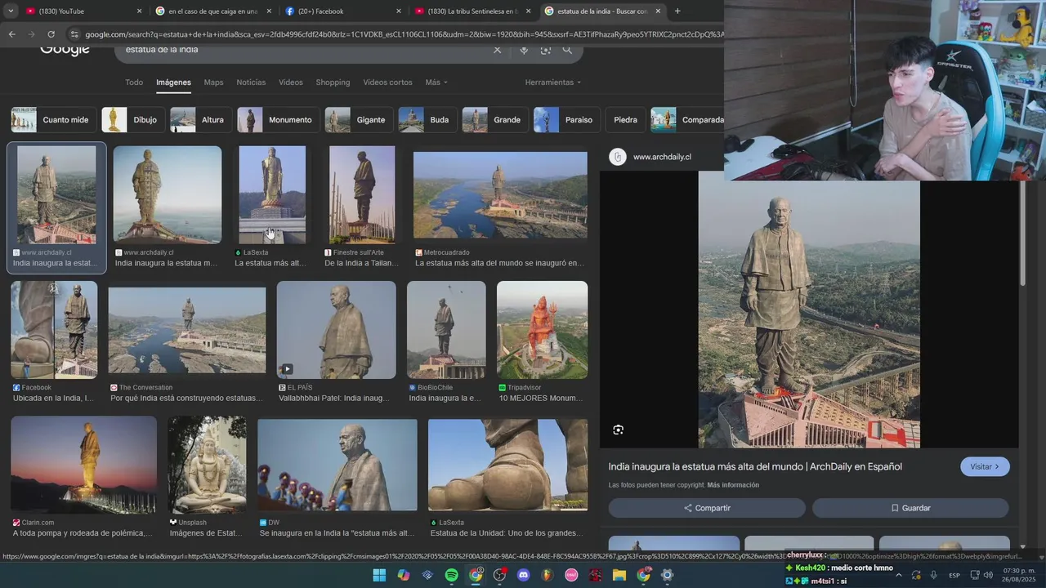Open OBS Studio from the taskbar
Image resolution: width=1046 pixels, height=588 pixels.
pyautogui.click(x=499, y=576)
